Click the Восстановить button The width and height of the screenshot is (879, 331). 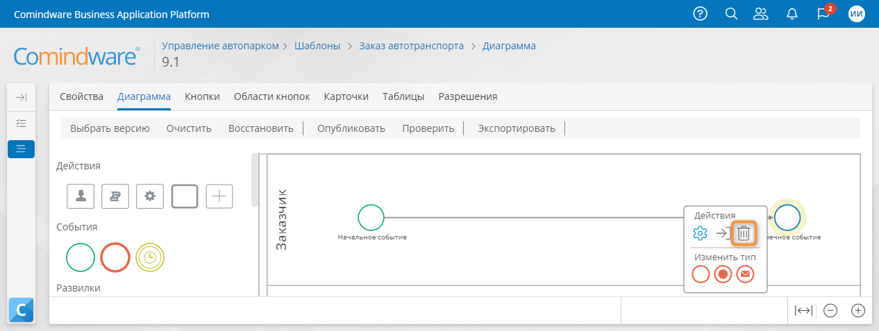tap(260, 128)
